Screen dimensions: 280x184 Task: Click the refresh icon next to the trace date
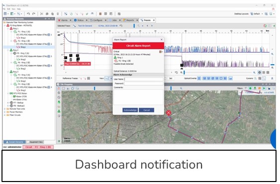(121, 26)
